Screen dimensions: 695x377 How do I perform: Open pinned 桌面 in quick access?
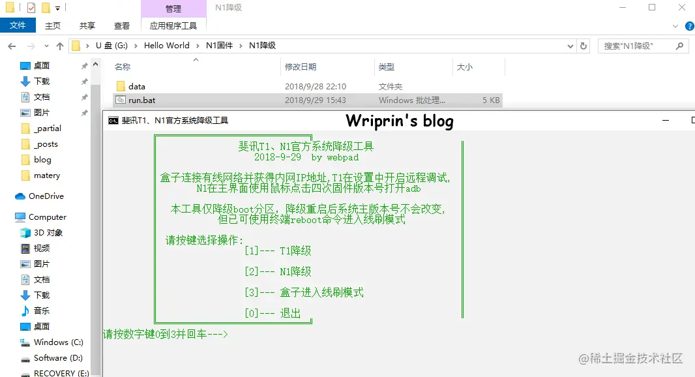point(42,66)
